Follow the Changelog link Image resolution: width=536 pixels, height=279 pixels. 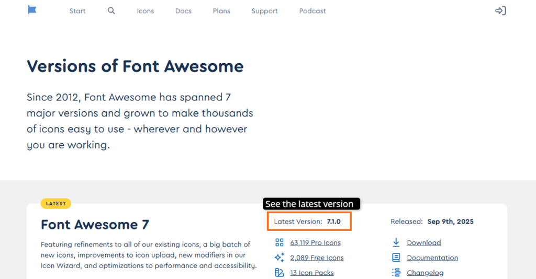click(425, 273)
